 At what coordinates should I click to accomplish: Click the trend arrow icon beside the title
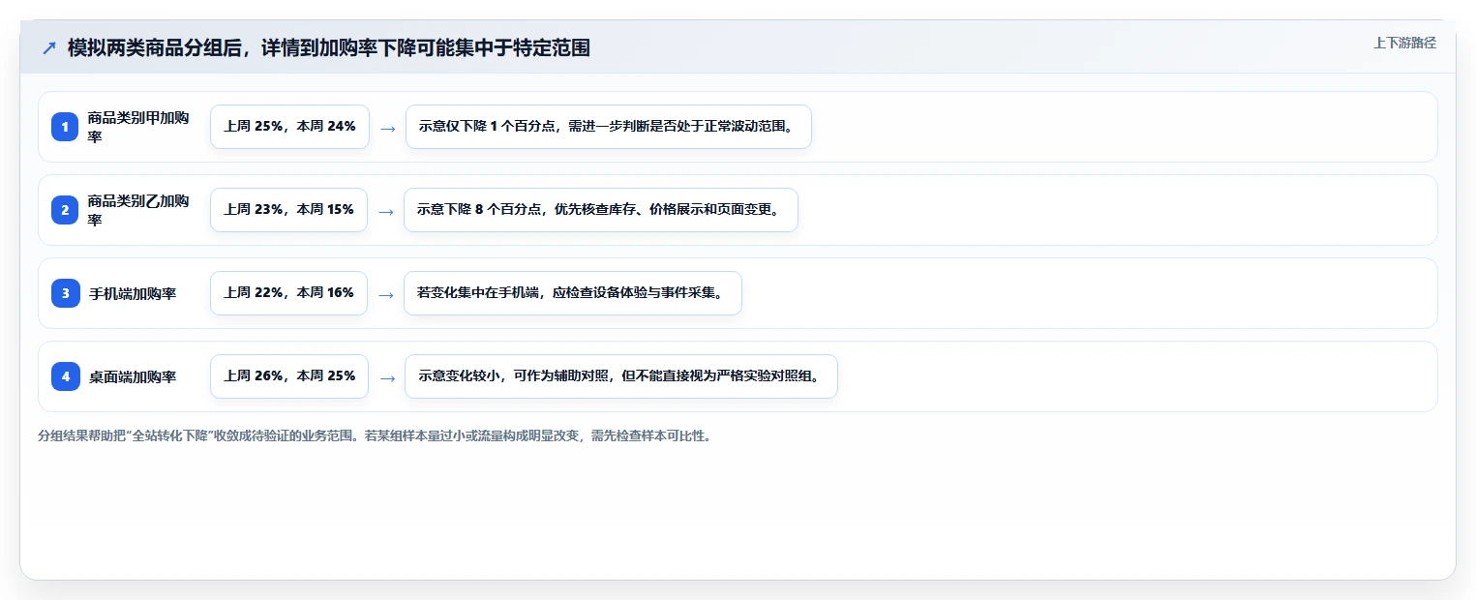[x=48, y=47]
